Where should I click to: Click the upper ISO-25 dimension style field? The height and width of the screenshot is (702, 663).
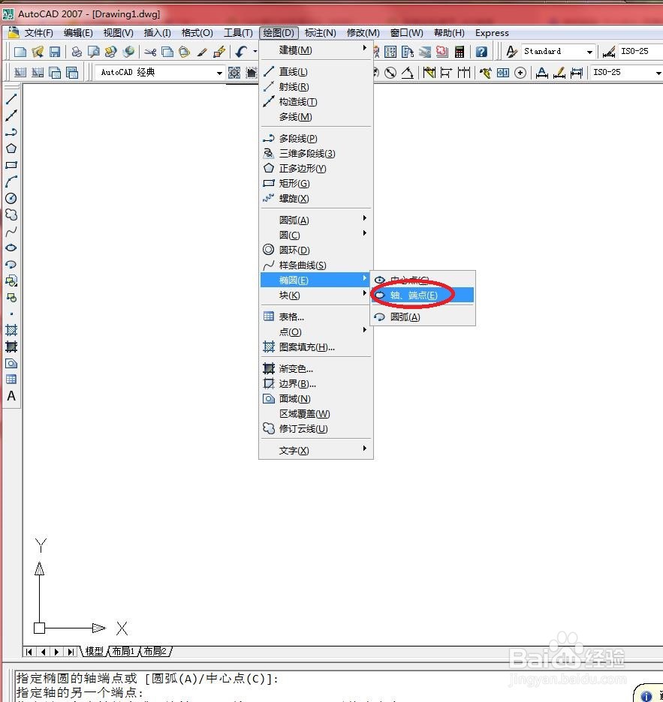click(640, 52)
